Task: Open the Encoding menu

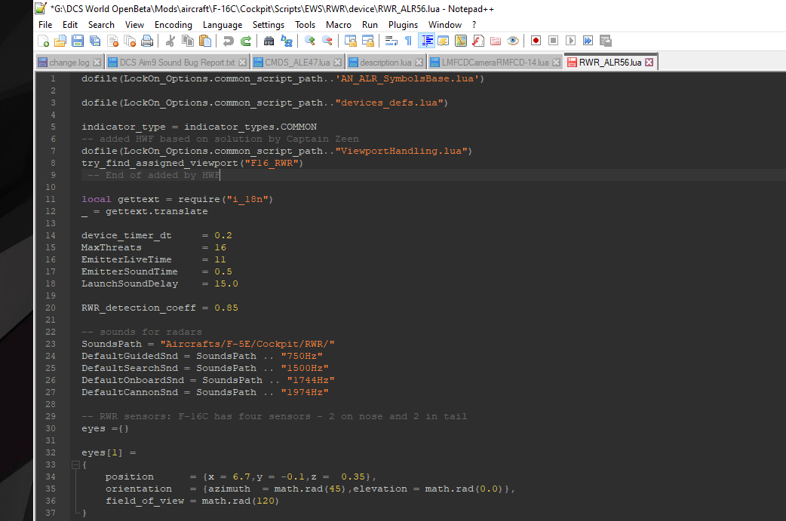Action: pos(173,25)
